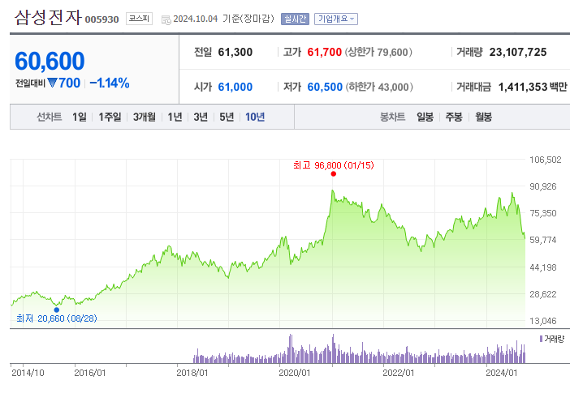Click the 106,502 y-axis label
The image size is (570, 393).
coord(546,160)
